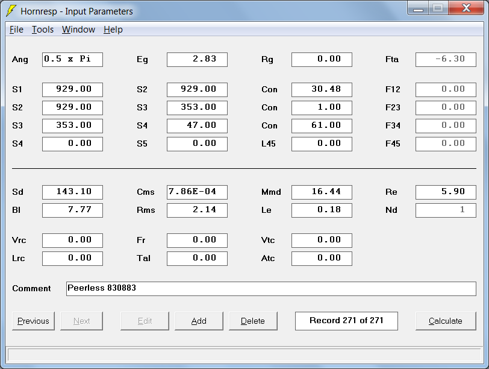Close the Hornresp window
489x369 pixels.
pos(466,8)
